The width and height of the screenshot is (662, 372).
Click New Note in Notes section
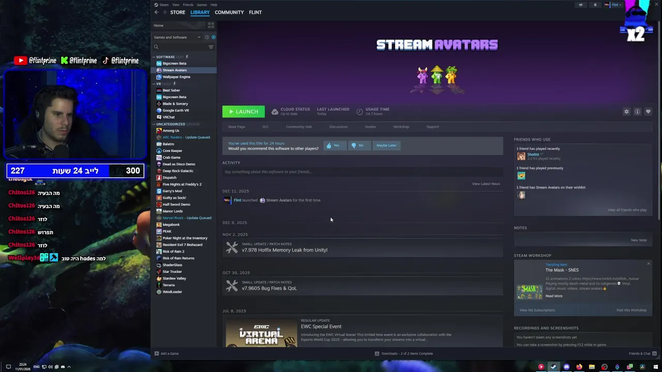click(x=639, y=240)
